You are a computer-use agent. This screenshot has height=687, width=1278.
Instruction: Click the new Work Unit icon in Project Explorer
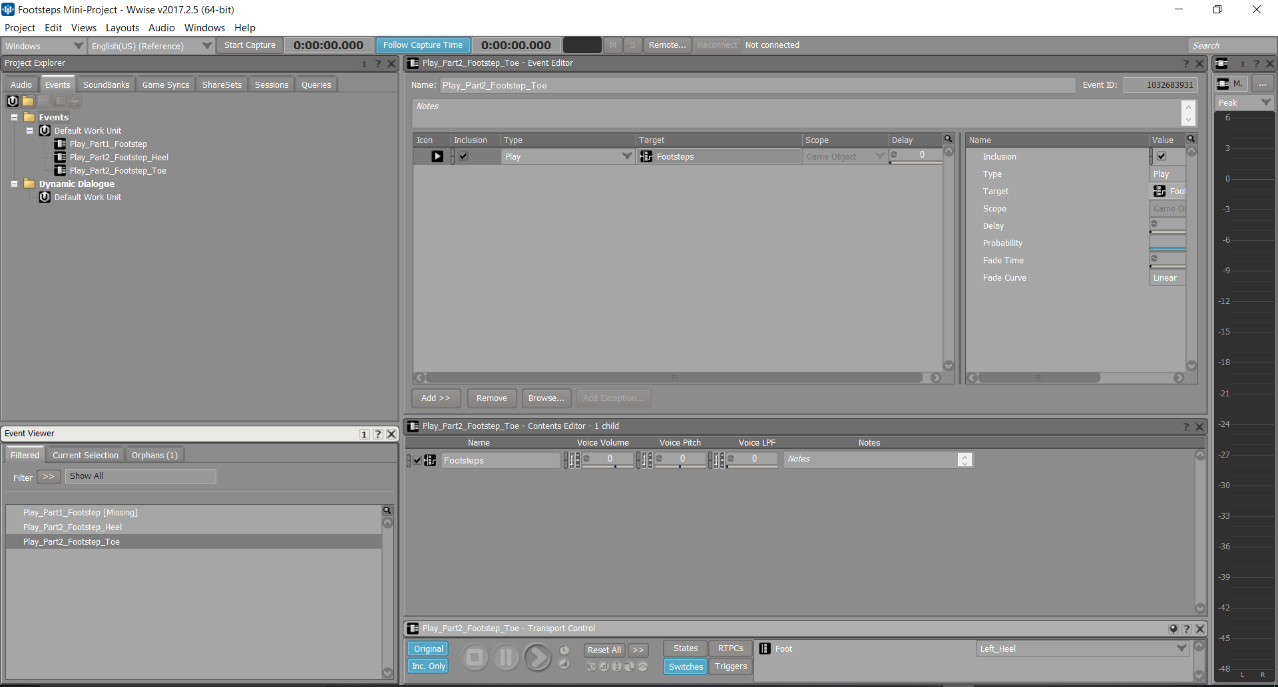pos(13,101)
